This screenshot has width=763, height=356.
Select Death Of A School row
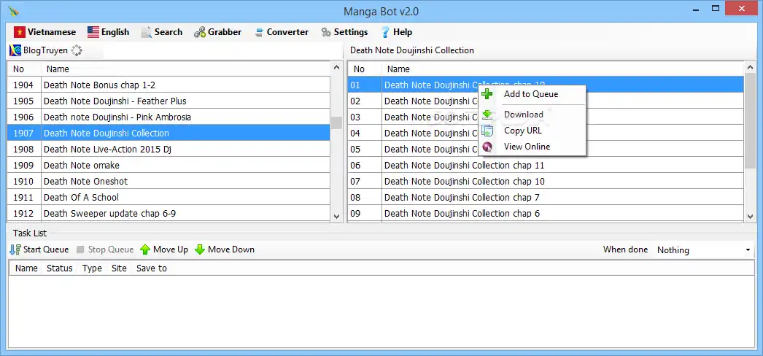coord(169,198)
